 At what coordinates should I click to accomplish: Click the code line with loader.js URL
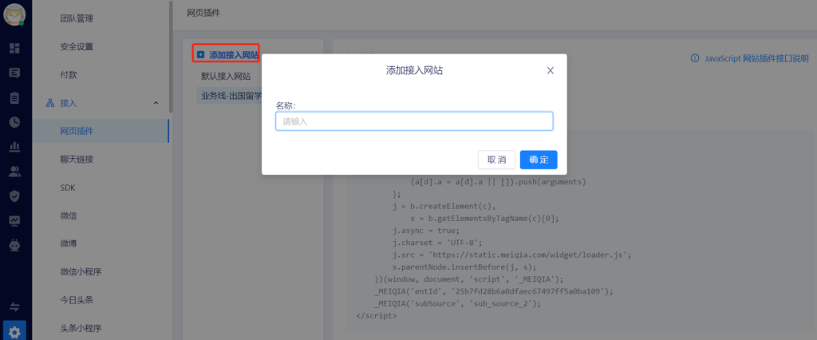[x=512, y=255]
